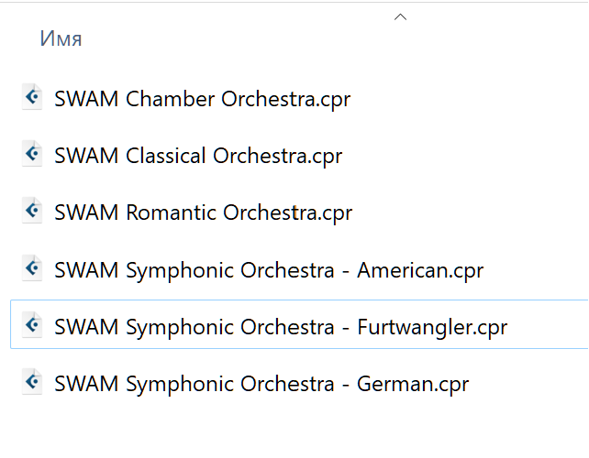Click empty area right of the Classical Orchestra file

tap(466, 156)
